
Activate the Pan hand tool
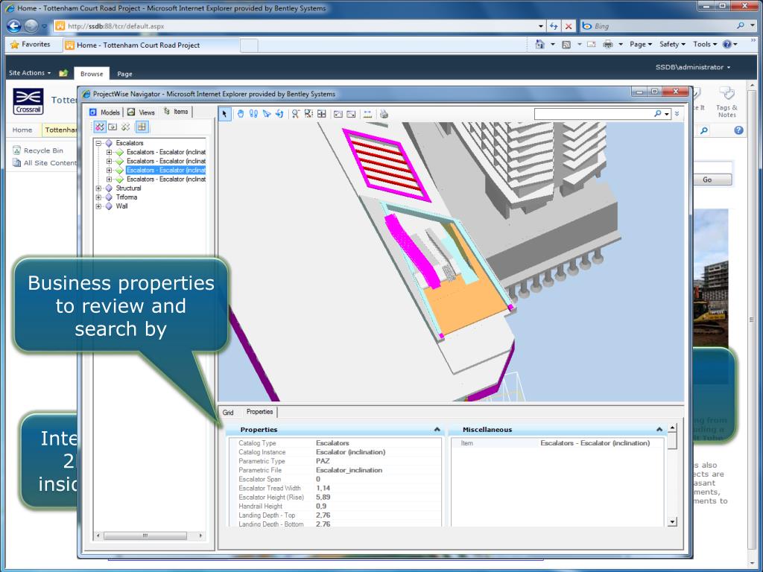coord(241,114)
